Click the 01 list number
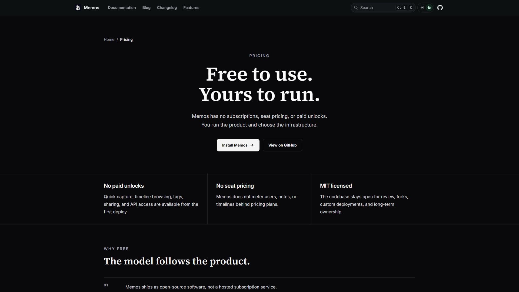519x292 pixels. pos(106,285)
